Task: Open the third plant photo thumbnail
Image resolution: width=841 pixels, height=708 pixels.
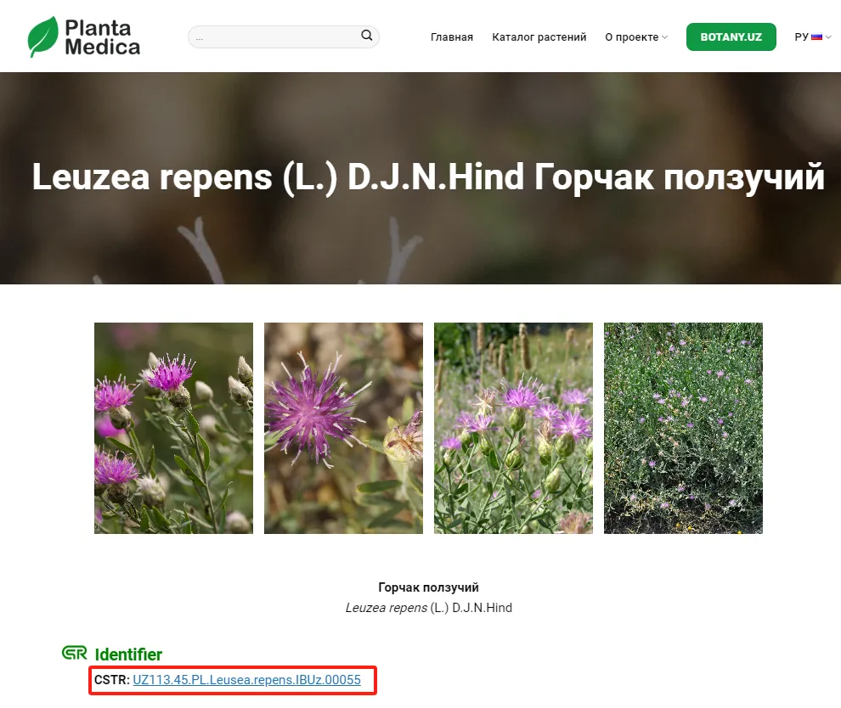Action: click(513, 428)
